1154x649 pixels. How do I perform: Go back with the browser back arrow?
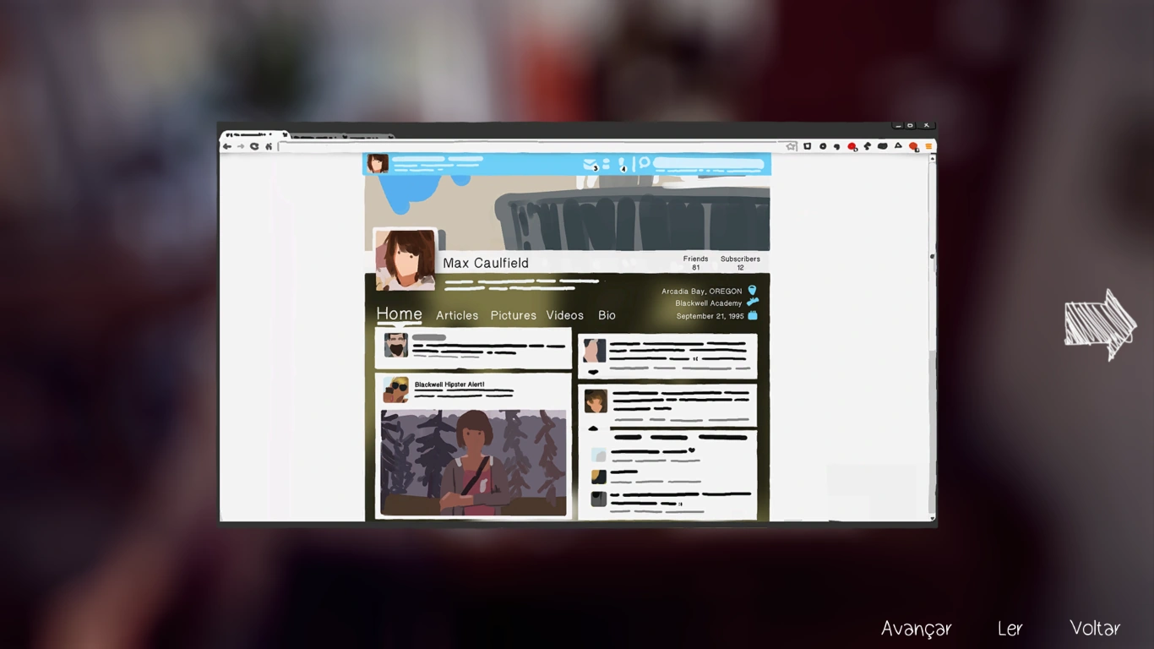click(226, 147)
